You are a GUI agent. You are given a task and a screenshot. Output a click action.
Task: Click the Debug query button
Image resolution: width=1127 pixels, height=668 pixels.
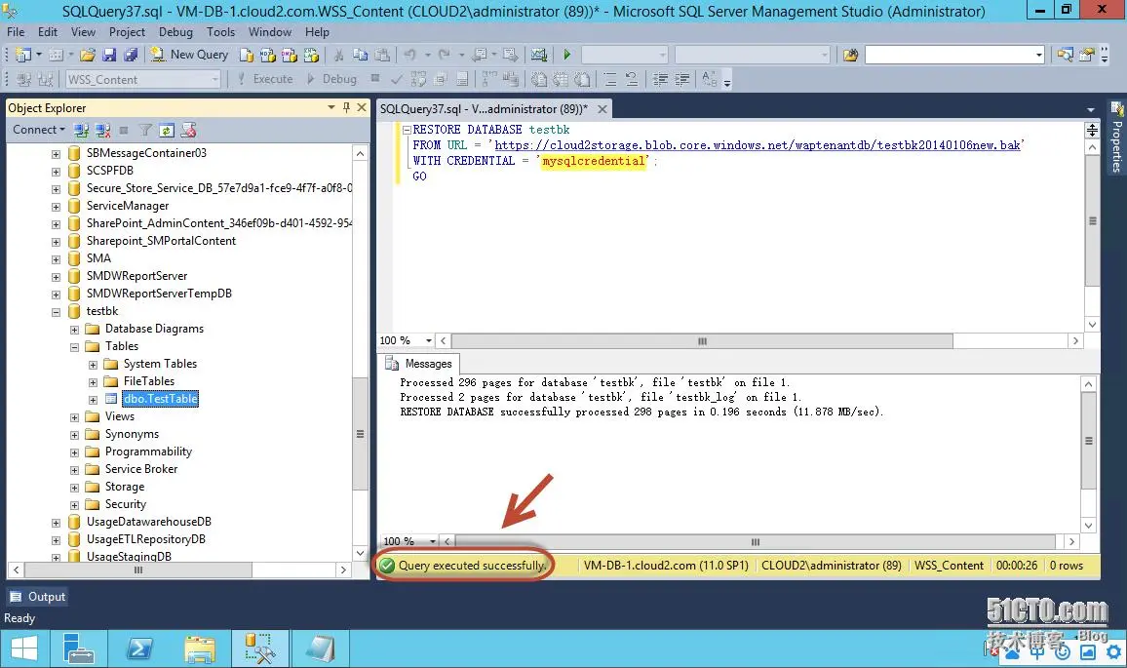point(331,79)
